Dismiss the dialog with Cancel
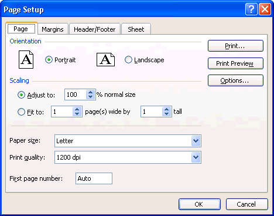 pyautogui.click(x=247, y=204)
